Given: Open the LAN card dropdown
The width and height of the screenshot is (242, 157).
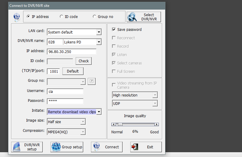Looking at the screenshot, I should (99, 32).
